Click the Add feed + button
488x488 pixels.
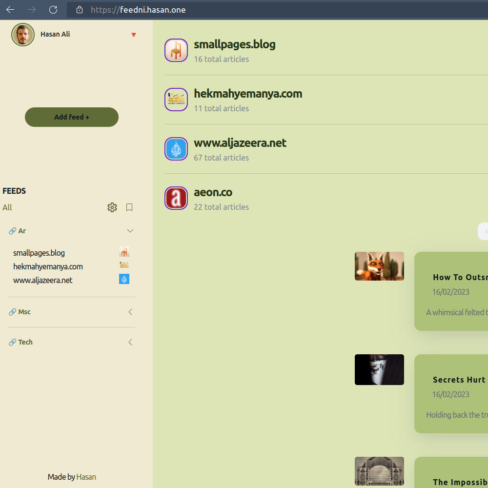72,117
